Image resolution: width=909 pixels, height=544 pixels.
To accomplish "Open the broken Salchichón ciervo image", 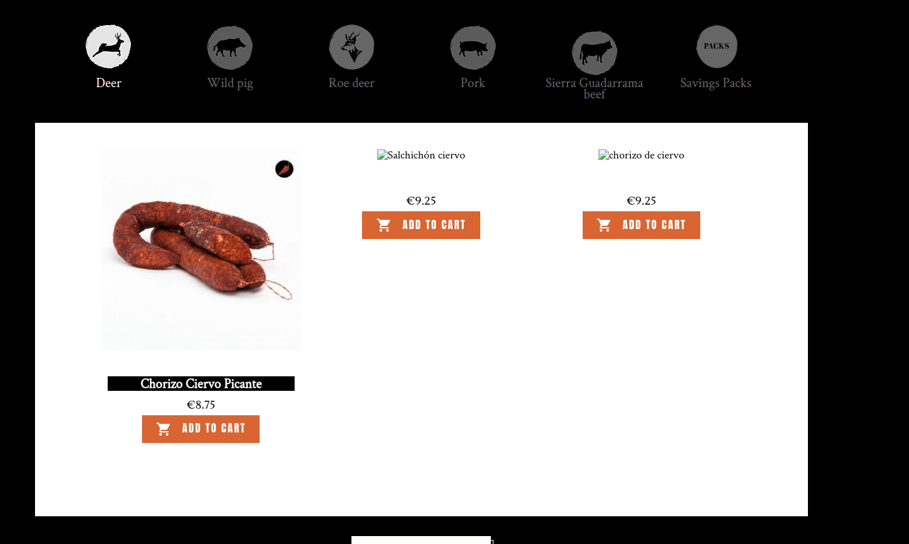I will point(421,155).
